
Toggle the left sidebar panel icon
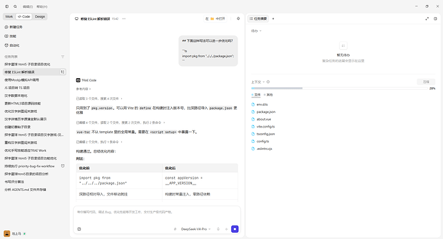click(7, 6)
